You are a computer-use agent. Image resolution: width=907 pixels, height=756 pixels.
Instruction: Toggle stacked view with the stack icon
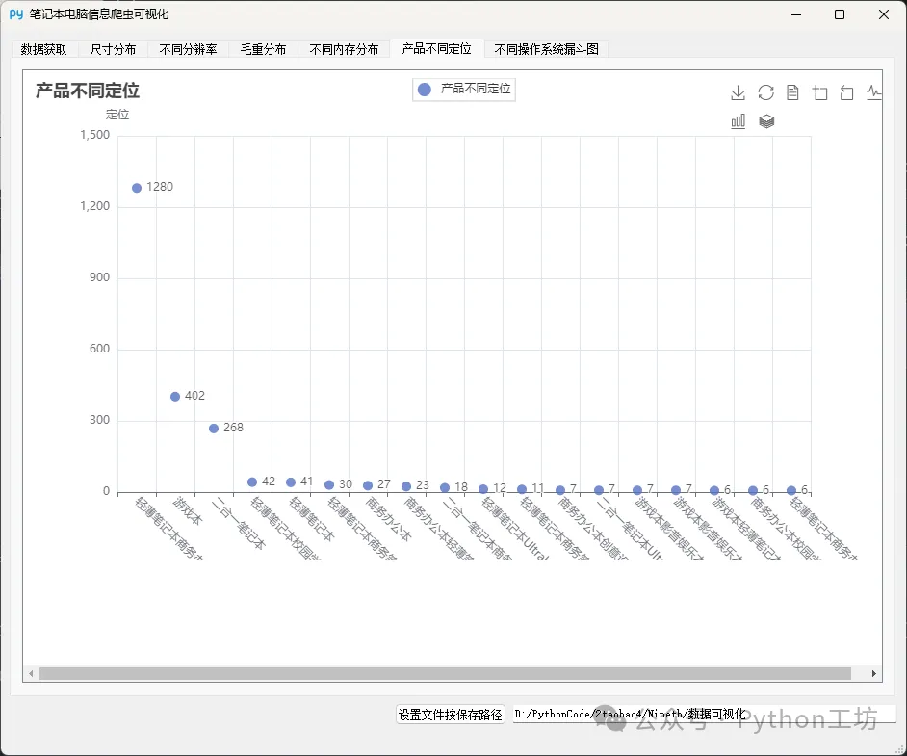(x=765, y=121)
